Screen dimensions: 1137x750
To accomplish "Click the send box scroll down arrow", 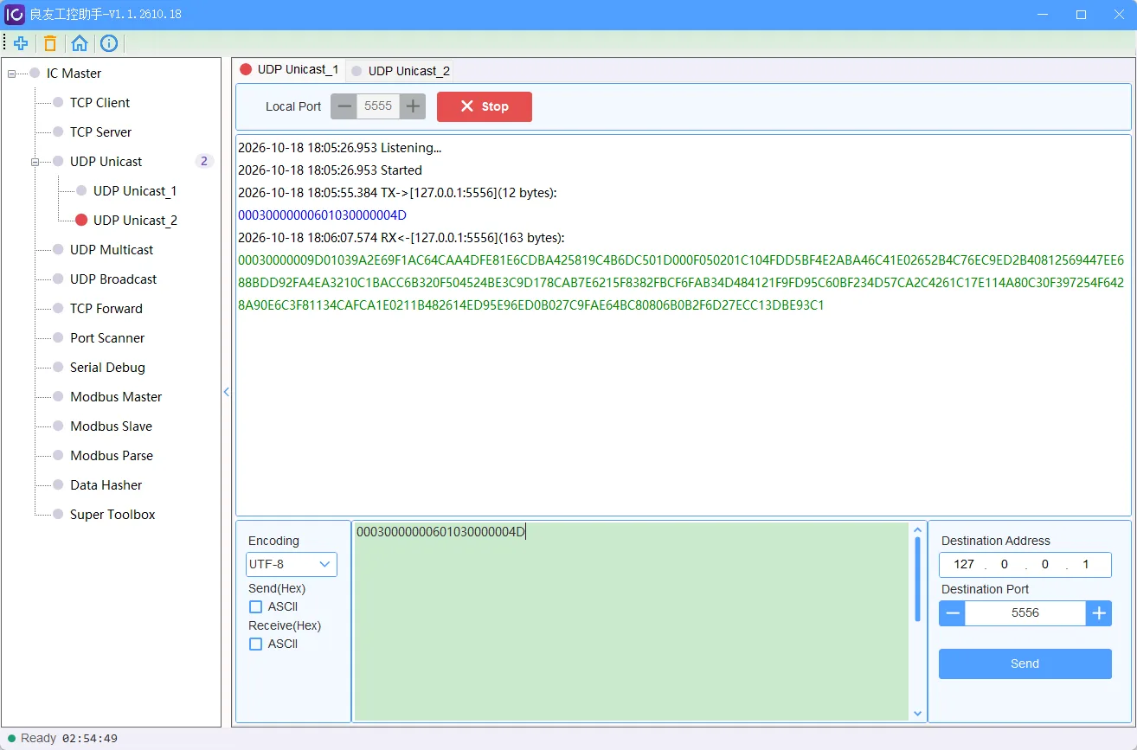I will point(917,714).
